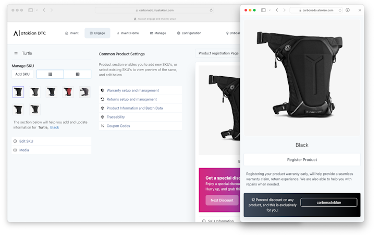Open the Product registration Page dropdown

coord(218,53)
